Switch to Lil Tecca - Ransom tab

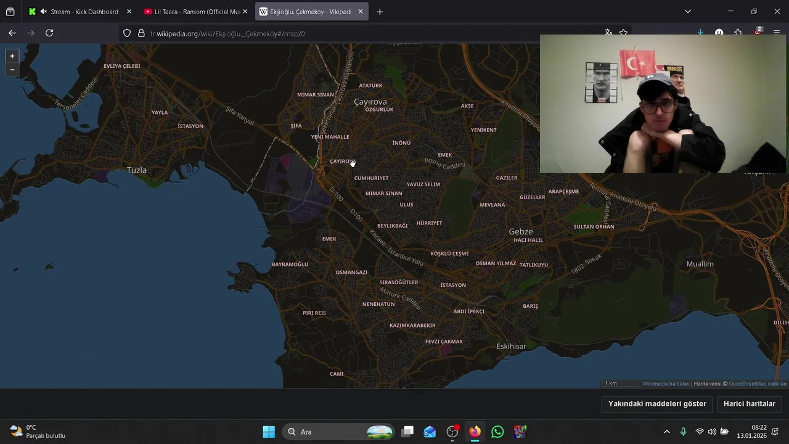tap(195, 12)
